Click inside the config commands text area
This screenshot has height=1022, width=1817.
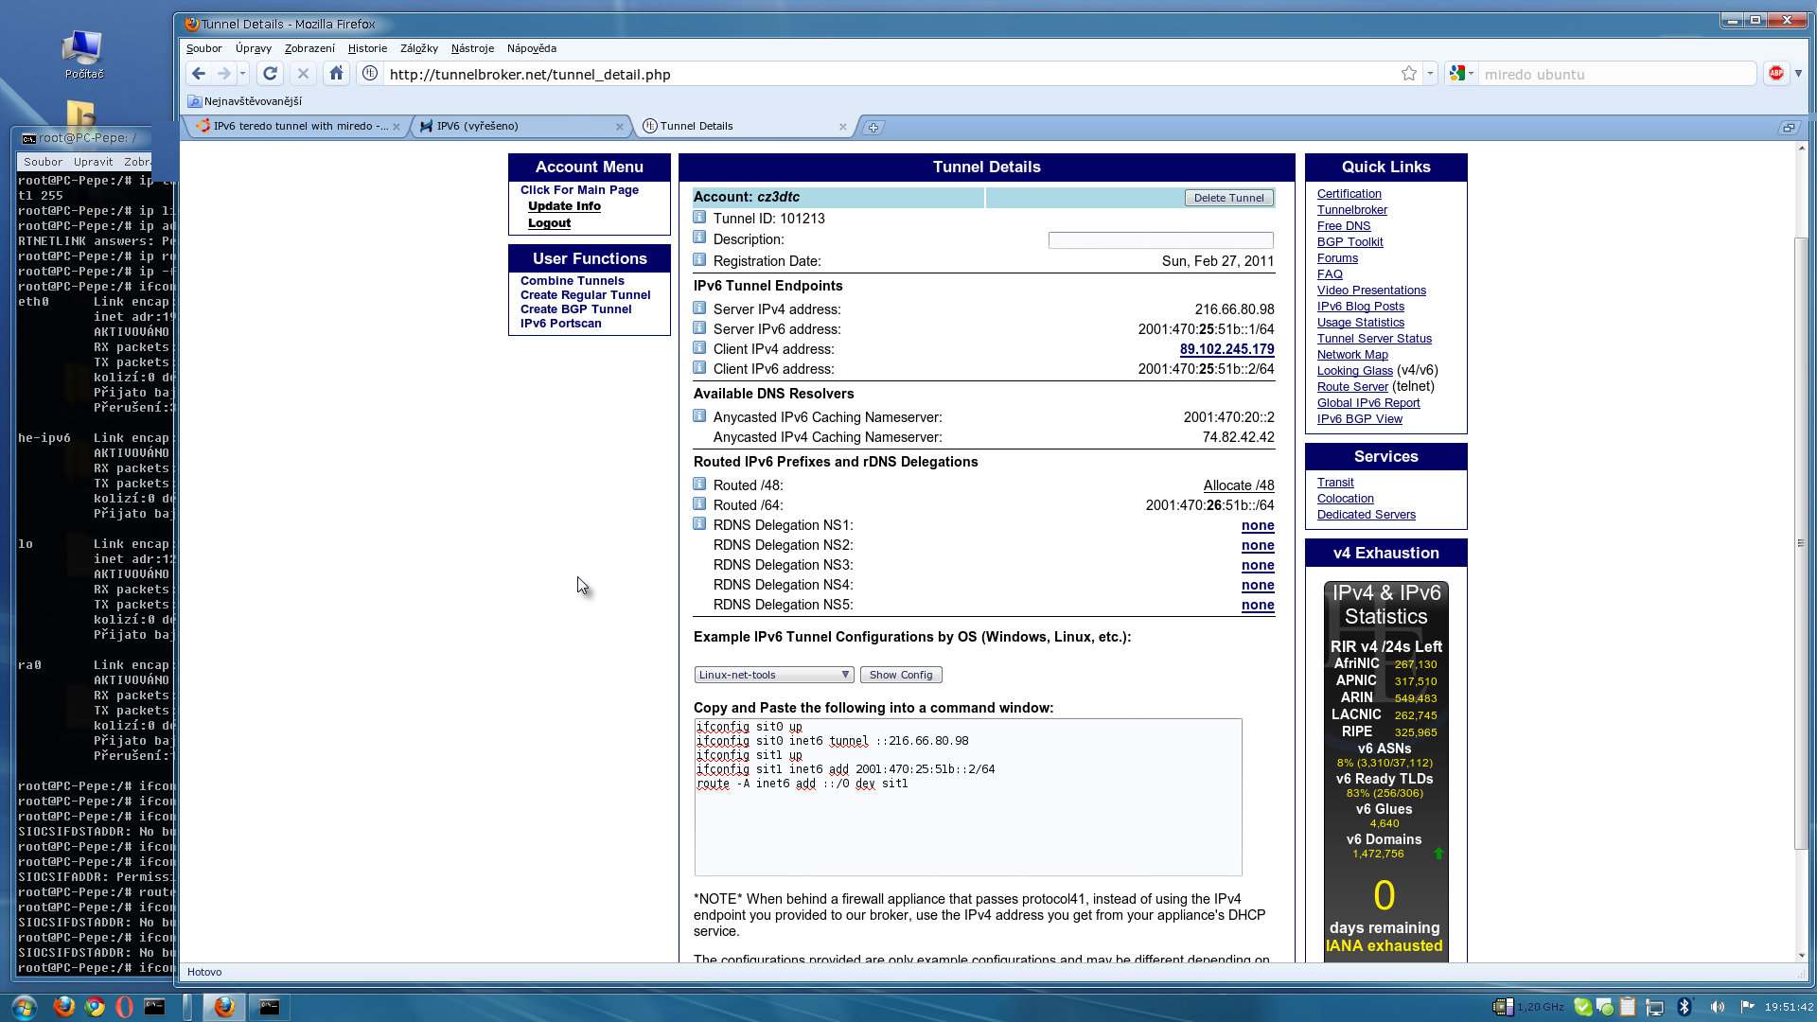(x=967, y=797)
